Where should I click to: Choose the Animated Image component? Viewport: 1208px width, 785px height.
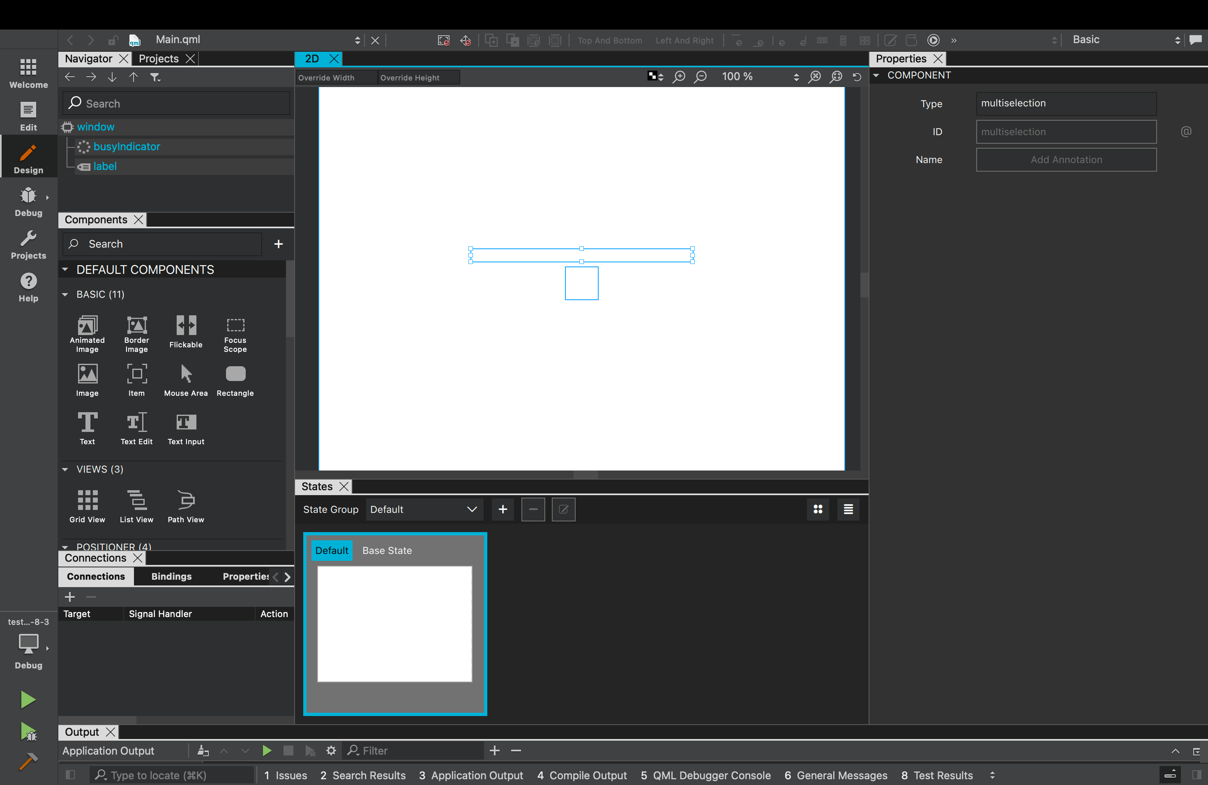coord(87,332)
